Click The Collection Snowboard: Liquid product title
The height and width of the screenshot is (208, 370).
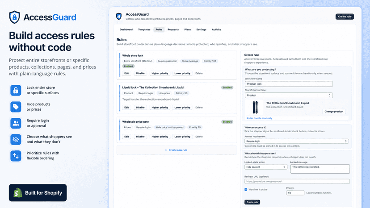287,103
